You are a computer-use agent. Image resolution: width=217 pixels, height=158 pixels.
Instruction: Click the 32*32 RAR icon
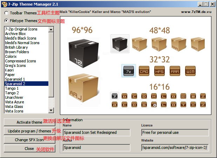pos(175,71)
